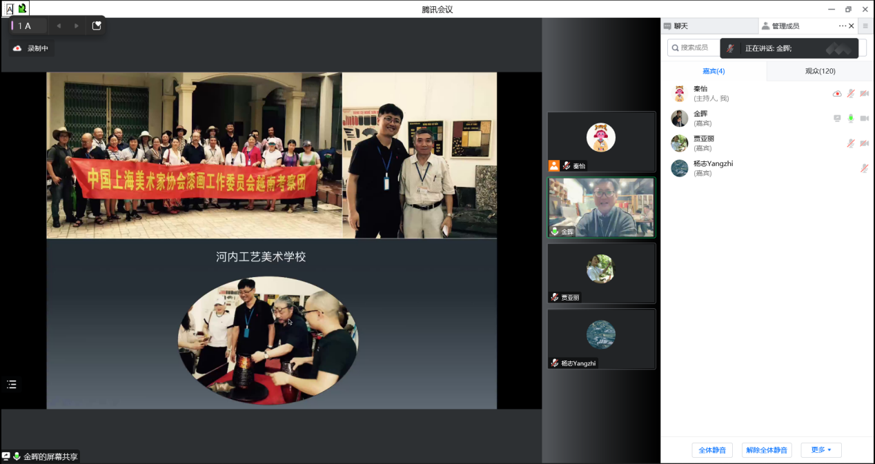875x464 pixels.
Task: Click the green input method icon
Action: [x=22, y=8]
